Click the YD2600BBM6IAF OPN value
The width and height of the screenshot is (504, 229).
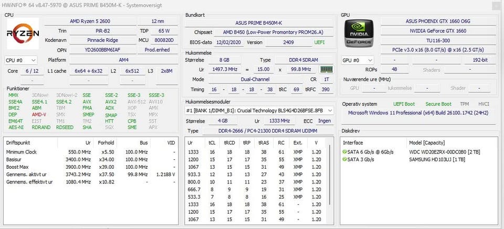coord(102,50)
